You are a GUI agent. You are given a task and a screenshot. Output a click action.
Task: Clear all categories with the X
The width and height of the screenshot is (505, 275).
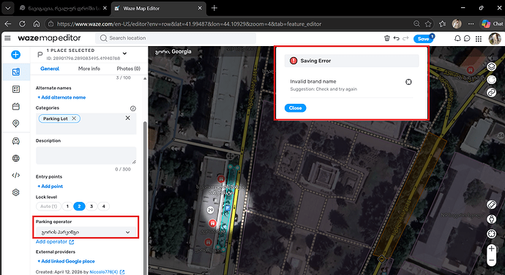(127, 118)
